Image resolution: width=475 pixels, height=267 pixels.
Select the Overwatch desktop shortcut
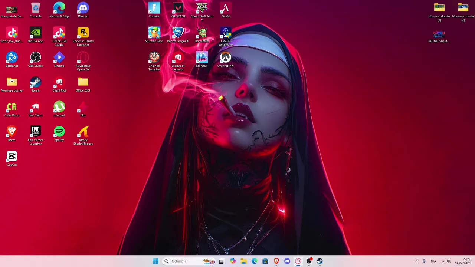(226, 60)
